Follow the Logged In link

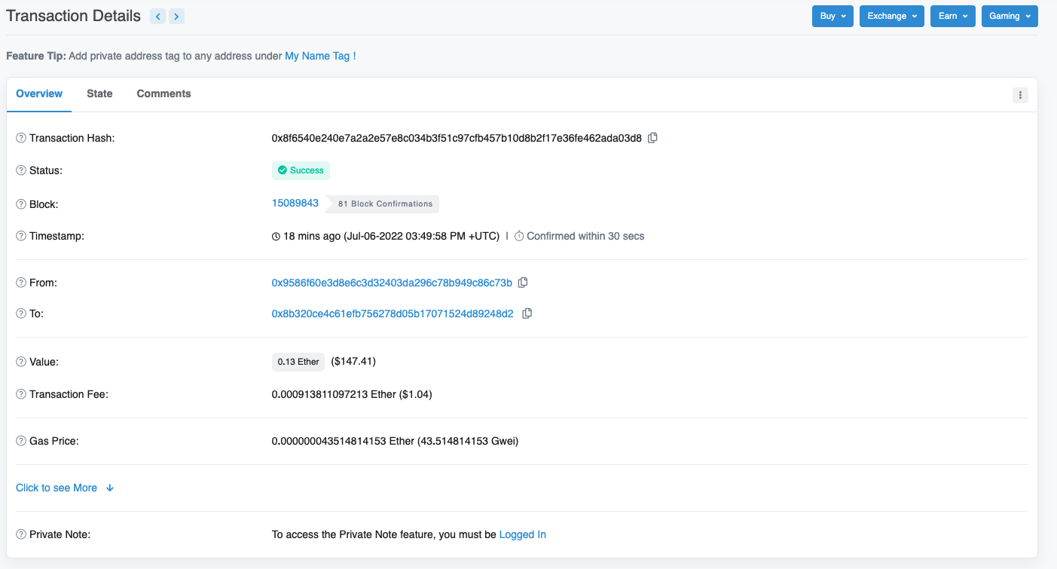pos(522,534)
